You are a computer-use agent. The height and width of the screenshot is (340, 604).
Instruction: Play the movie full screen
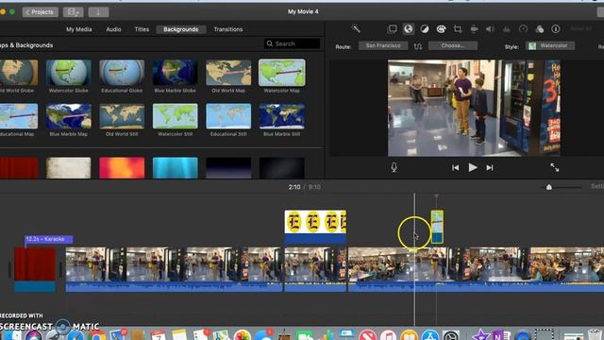pos(554,167)
